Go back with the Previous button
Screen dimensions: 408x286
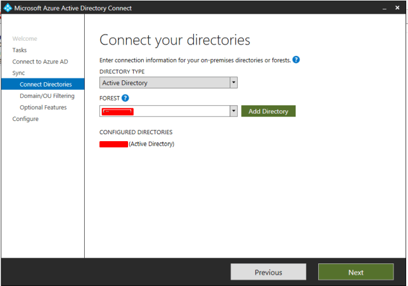268,272
